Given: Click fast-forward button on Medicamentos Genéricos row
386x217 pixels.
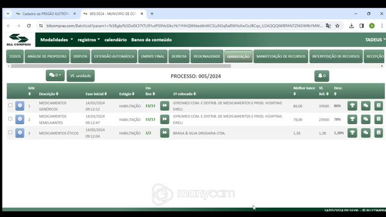Looking at the screenshot, I should point(165,106).
